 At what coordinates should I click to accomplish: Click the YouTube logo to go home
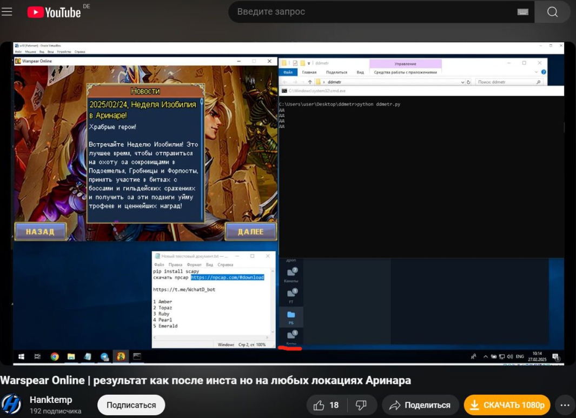[54, 12]
